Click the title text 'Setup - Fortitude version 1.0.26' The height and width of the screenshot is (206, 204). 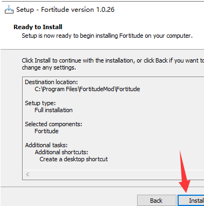[65, 10]
